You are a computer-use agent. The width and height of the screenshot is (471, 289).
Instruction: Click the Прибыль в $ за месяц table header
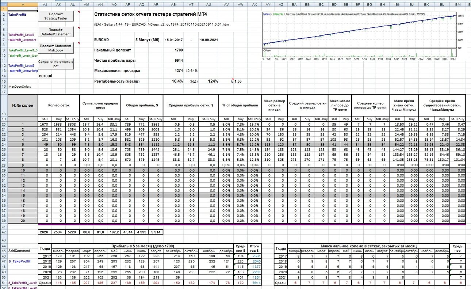point(142,246)
